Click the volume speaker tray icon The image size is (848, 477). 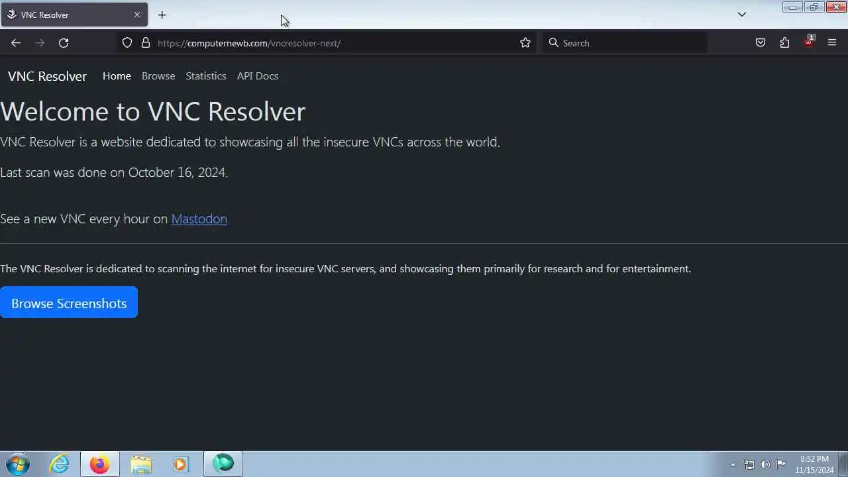(765, 464)
